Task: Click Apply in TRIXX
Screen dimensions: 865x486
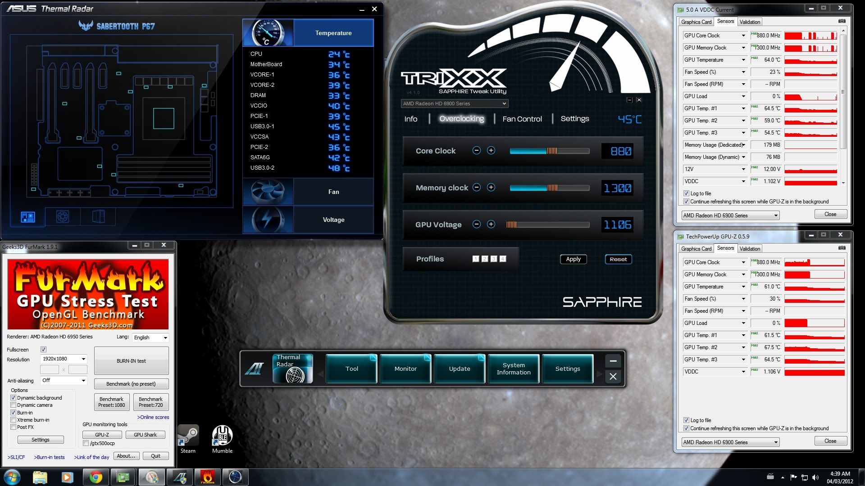Action: (573, 259)
